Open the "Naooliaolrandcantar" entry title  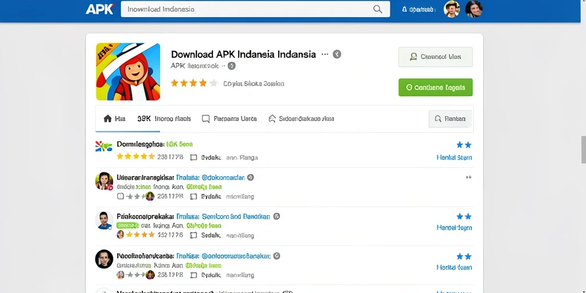(x=145, y=256)
